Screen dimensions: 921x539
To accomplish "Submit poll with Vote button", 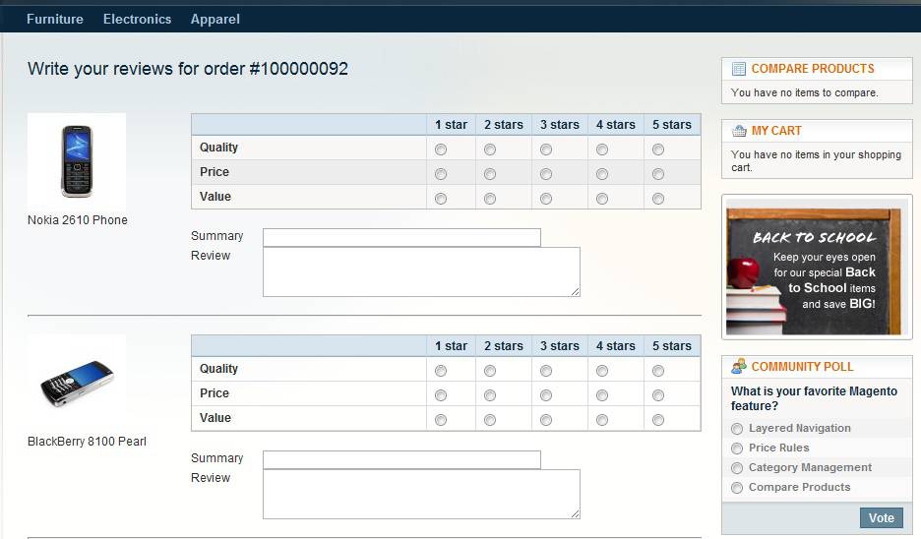I will click(881, 518).
